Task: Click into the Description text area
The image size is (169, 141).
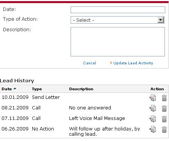Action: tap(118, 42)
